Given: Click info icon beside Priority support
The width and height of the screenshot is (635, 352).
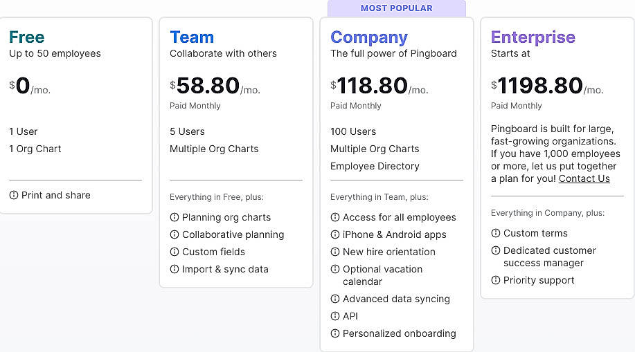Looking at the screenshot, I should (496, 280).
